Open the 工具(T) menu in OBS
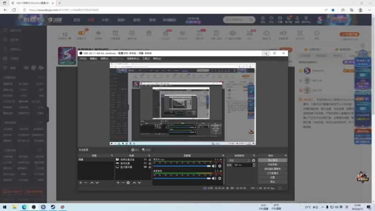The image size is (375, 211). 146,59
